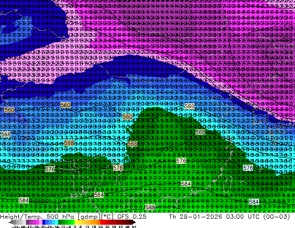Image resolution: width=295 pixels, height=228 pixels.
Task: Click the '12' value under the color bar
Action: point(87,227)
